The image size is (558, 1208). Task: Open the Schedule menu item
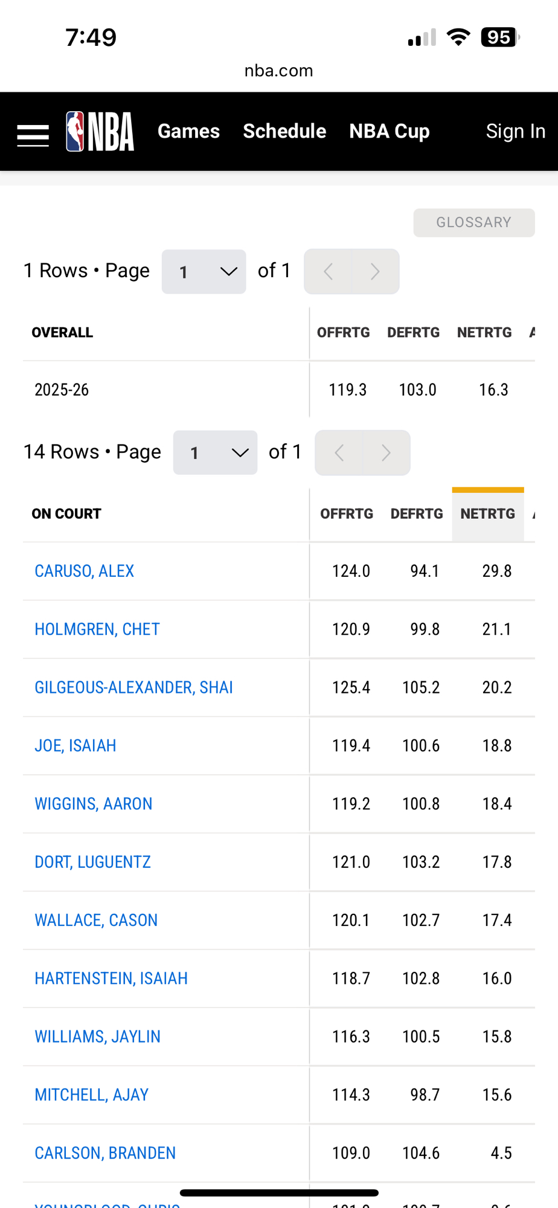coord(284,131)
